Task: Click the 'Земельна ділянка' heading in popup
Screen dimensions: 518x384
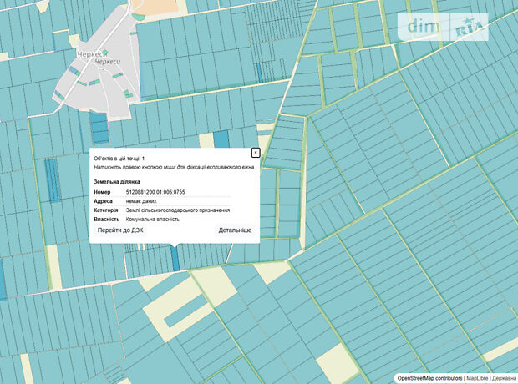Action: coord(117,181)
